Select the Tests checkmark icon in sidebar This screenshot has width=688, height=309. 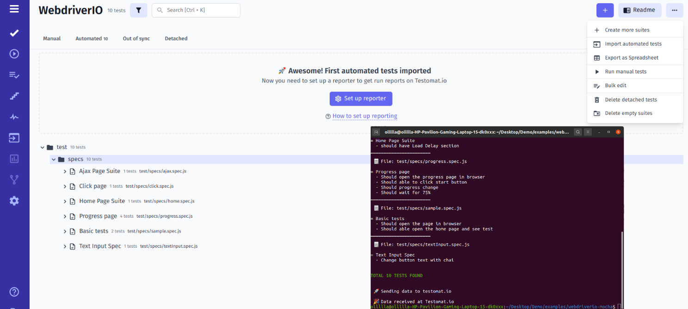point(13,33)
